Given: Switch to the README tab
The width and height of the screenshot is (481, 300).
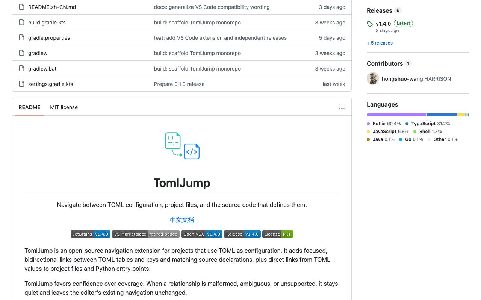Looking at the screenshot, I should 29,107.
